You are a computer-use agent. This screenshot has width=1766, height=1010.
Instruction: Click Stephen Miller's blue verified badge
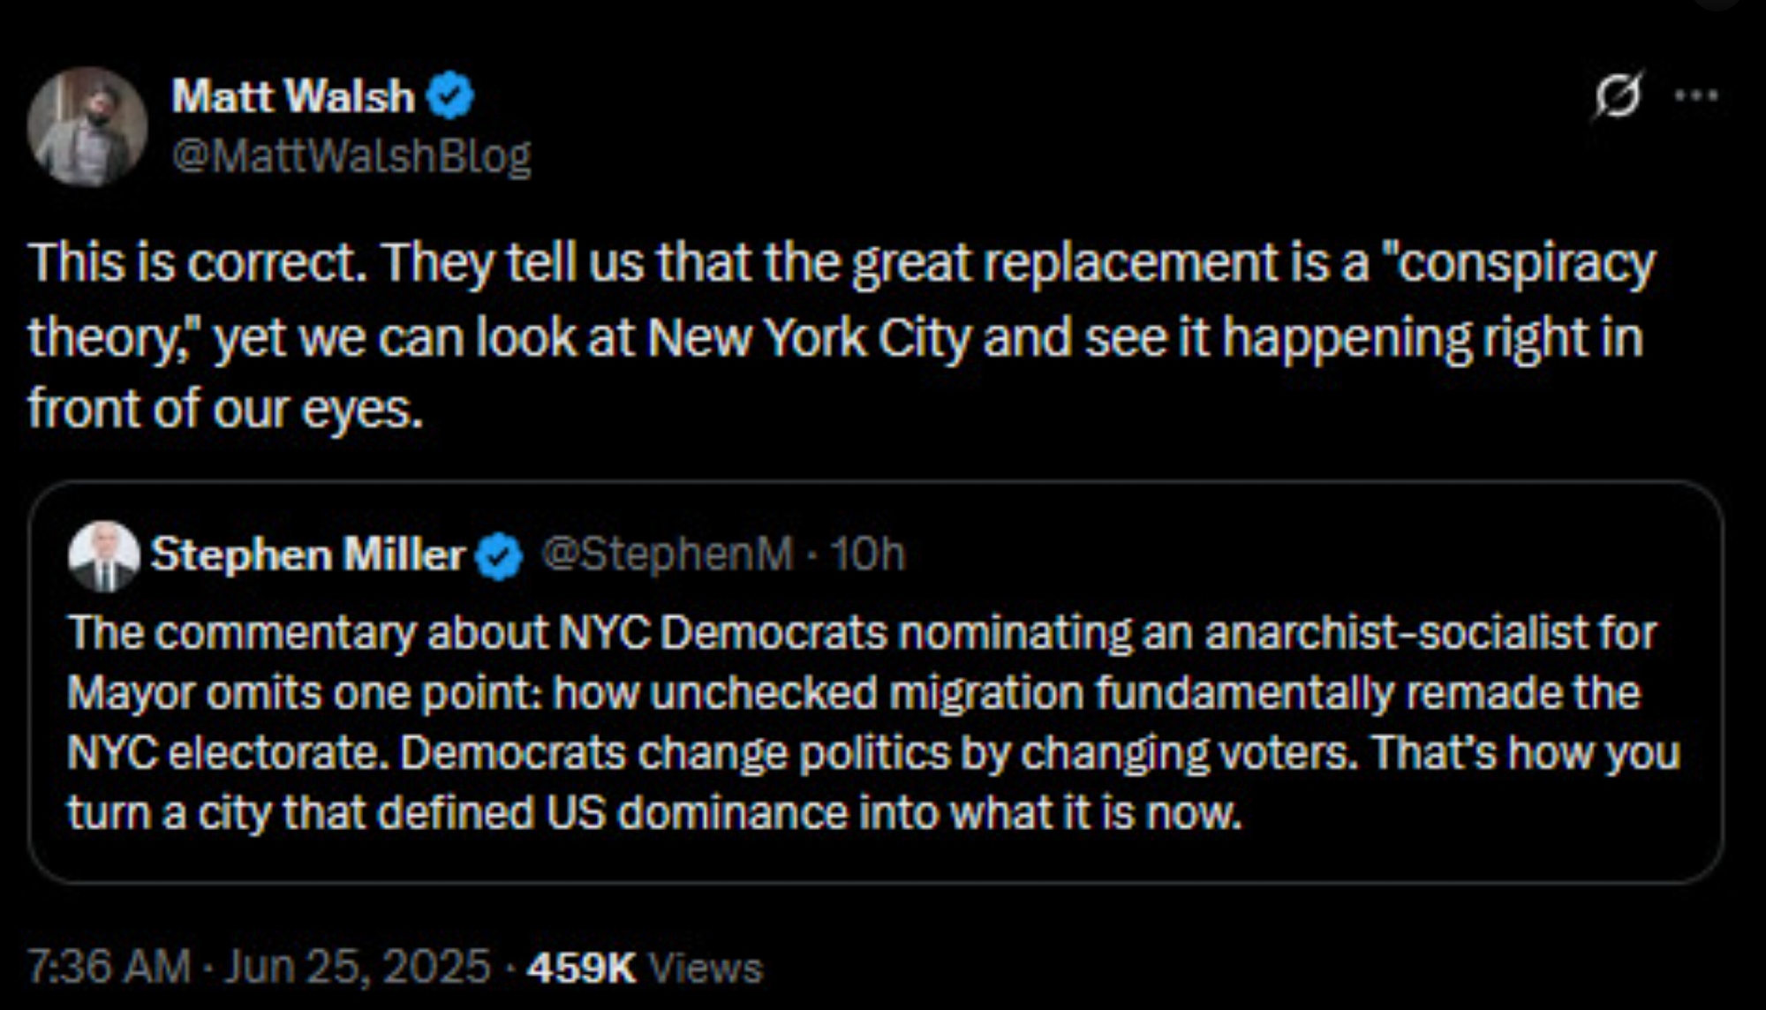(500, 555)
